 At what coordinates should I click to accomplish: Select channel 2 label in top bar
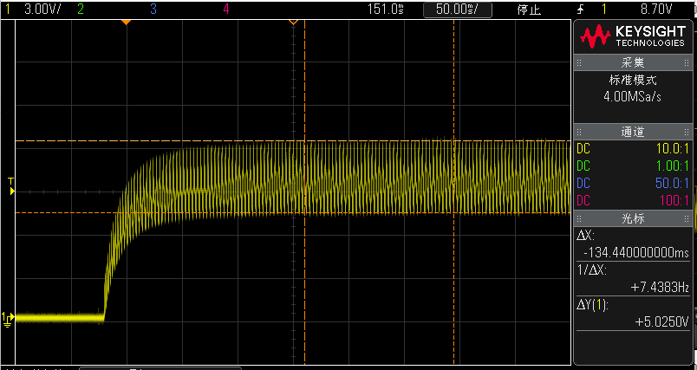click(81, 10)
